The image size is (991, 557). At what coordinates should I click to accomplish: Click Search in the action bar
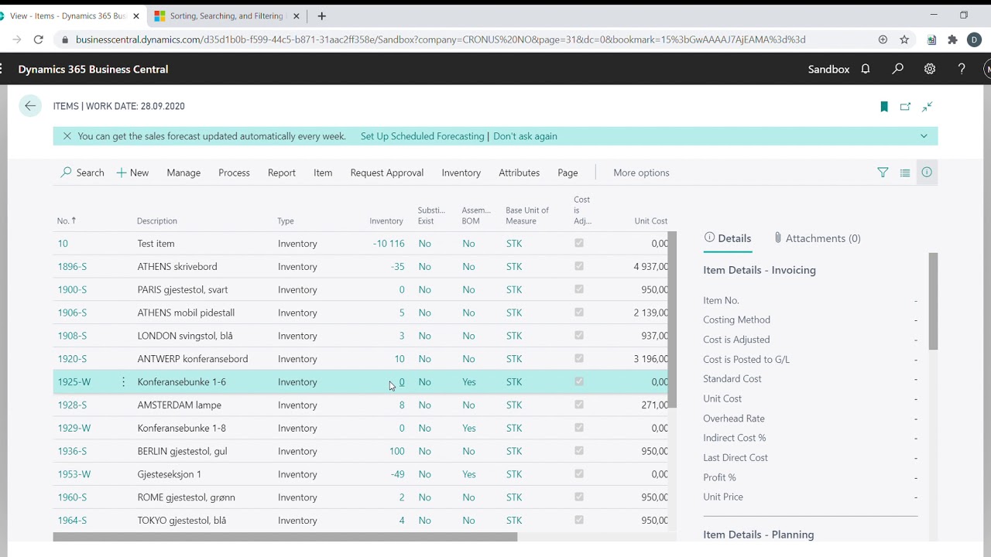(82, 173)
